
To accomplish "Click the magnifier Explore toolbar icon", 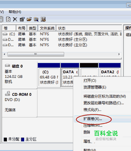I will coord(36,19).
